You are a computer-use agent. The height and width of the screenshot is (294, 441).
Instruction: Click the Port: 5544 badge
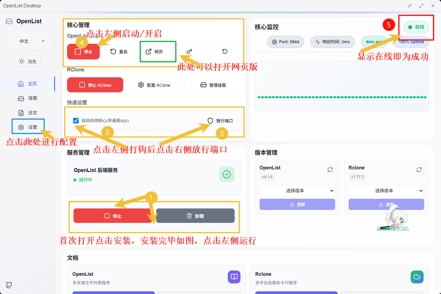286,42
